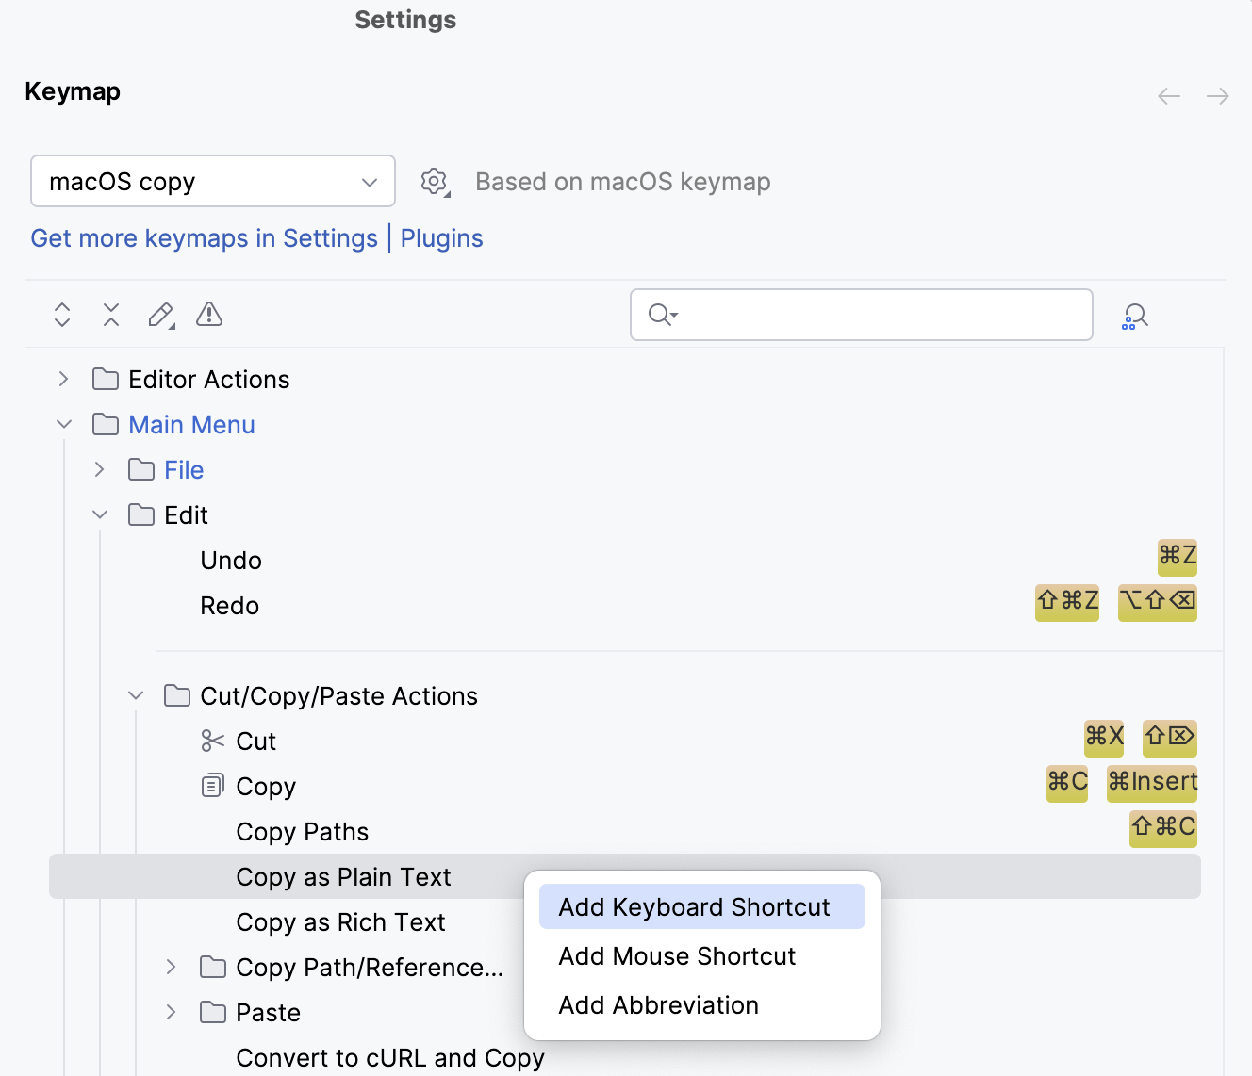
Task: Collapse the Main Menu folder
Action: [x=63, y=424]
